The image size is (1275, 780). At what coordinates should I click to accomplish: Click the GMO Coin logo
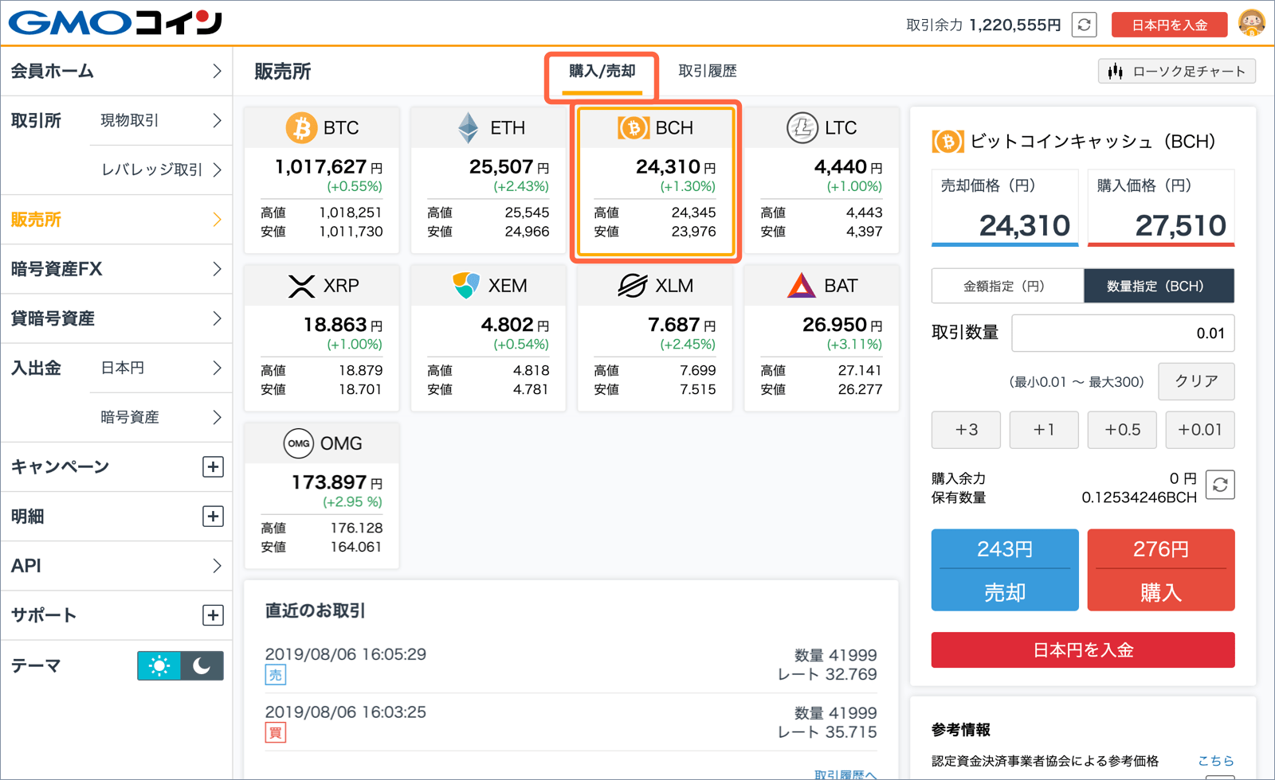pyautogui.click(x=116, y=22)
